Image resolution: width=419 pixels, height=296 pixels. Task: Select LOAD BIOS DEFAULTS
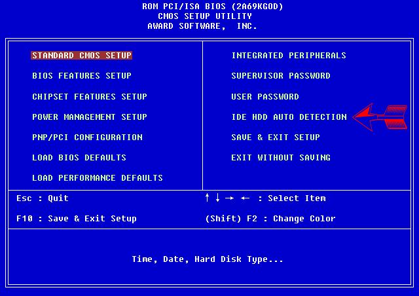coord(79,157)
